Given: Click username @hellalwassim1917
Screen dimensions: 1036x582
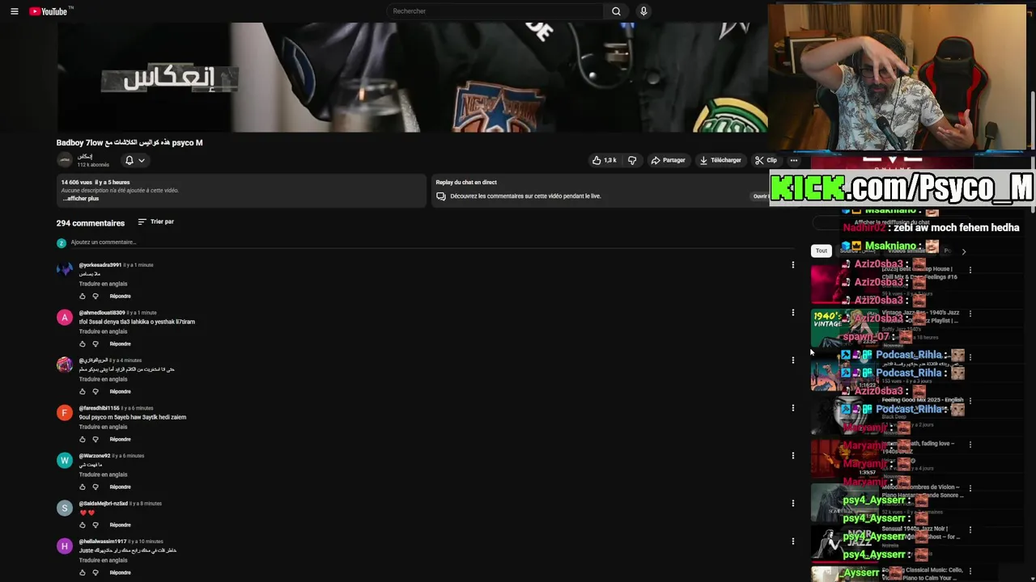Looking at the screenshot, I should (103, 542).
